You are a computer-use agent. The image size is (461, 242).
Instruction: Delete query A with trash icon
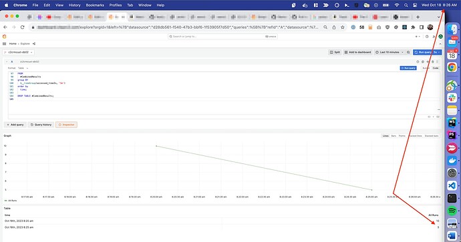click(432, 61)
